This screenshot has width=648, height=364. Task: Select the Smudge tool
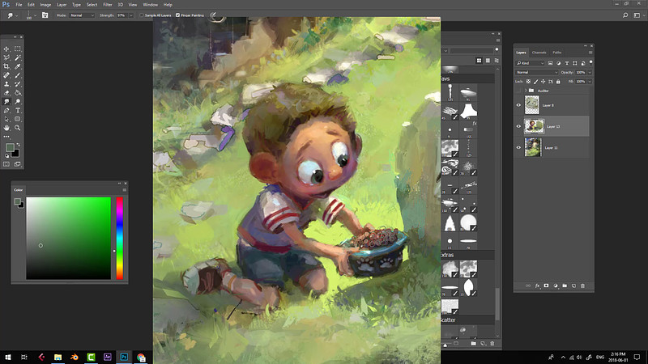click(x=6, y=102)
